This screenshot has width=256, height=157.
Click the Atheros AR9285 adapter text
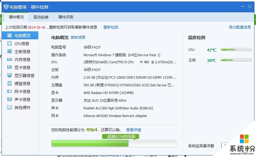pos(115,116)
